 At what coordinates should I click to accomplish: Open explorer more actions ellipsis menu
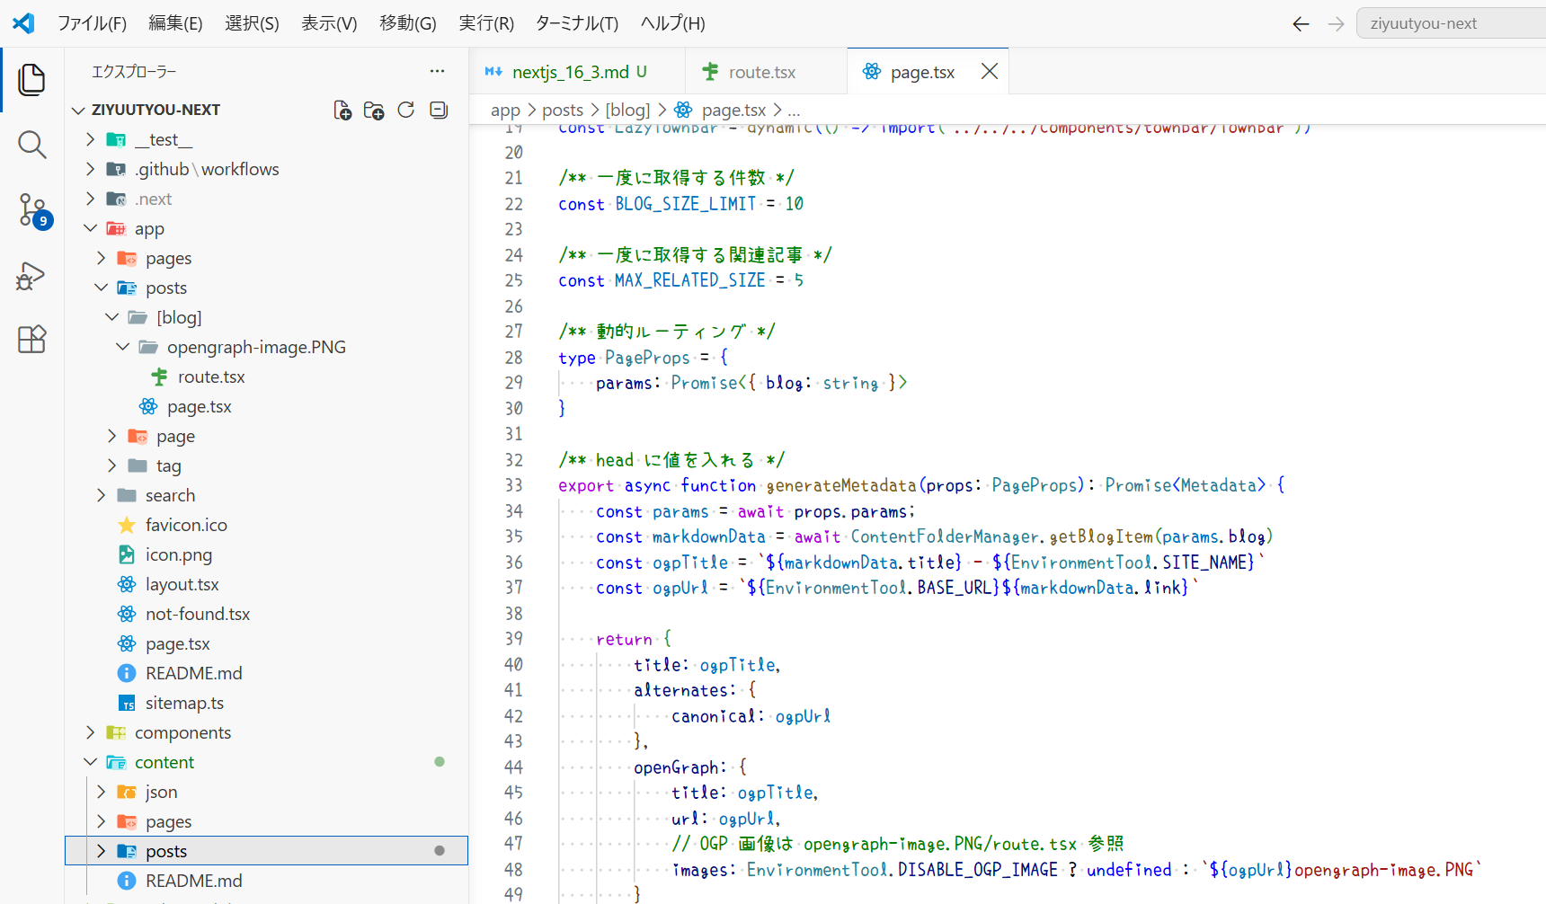(437, 71)
